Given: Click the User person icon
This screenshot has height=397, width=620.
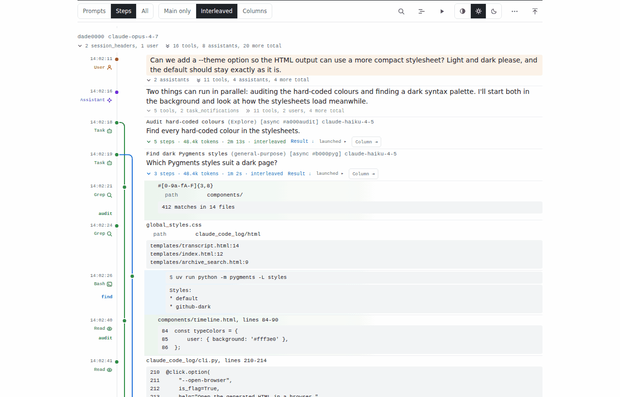Looking at the screenshot, I should (x=109, y=67).
